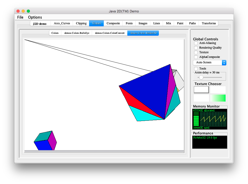This screenshot has width=248, height=184.
Task: Pick the green gradient texture swatch
Action: (218, 98)
